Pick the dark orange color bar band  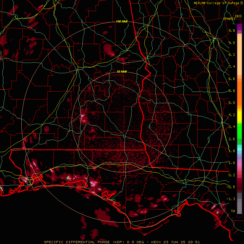[x=239, y=93]
